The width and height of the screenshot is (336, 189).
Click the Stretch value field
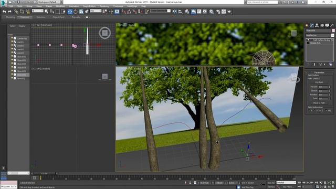(323, 91)
